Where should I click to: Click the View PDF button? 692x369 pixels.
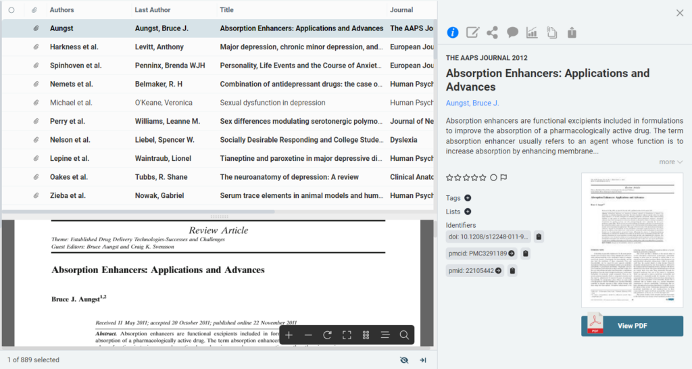[x=632, y=326]
